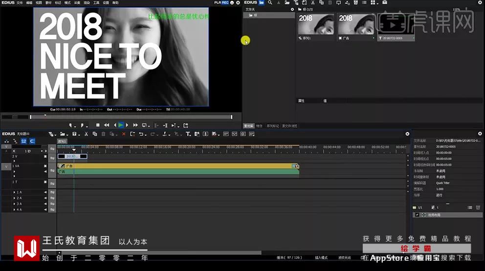The image size is (485, 271).
Task: Click the undo arrow in timeline toolbar
Action: coord(142,134)
